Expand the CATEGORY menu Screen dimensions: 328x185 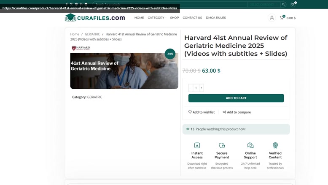(157, 18)
